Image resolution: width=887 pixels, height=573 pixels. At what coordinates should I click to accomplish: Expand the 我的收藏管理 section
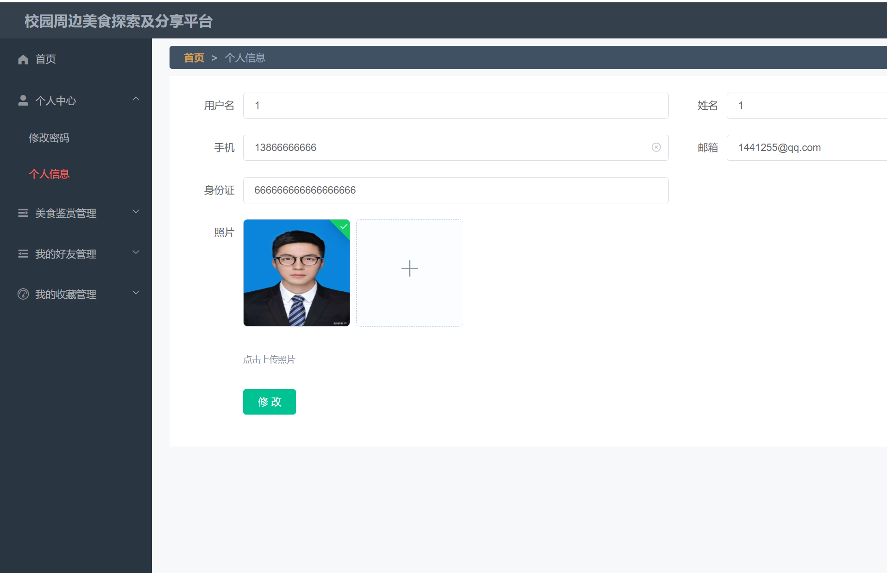(x=136, y=292)
